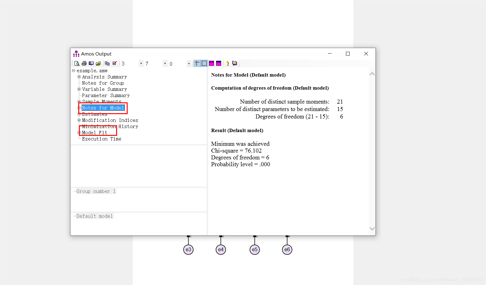Select Execution Time item

click(x=102, y=139)
